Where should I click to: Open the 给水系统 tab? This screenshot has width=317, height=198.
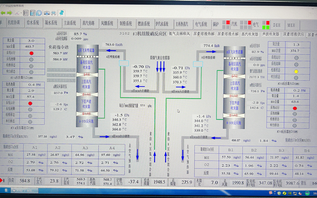(x=33, y=23)
